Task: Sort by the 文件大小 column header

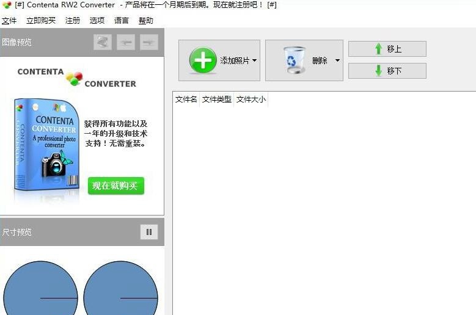Action: 251,99
